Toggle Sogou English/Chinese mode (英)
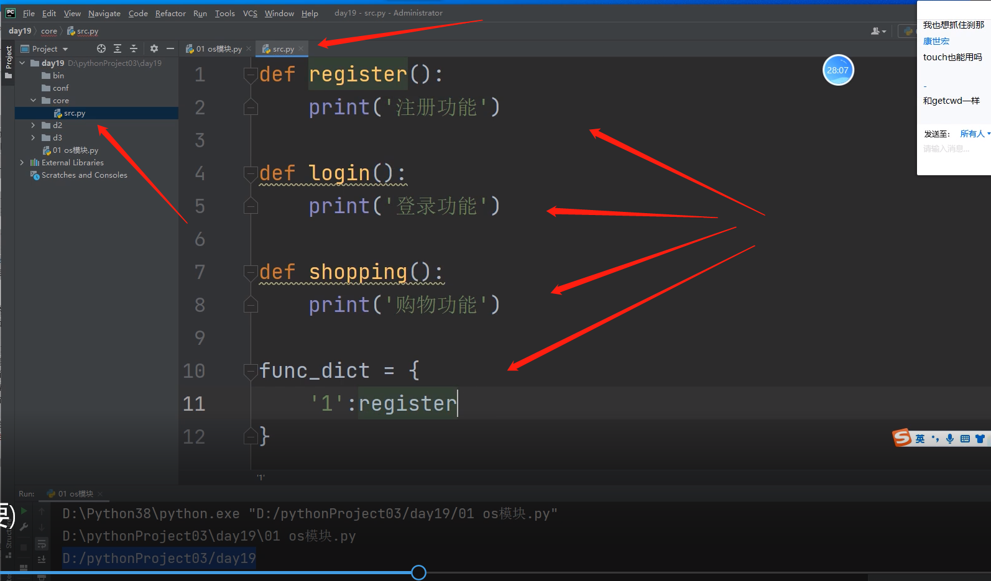The width and height of the screenshot is (991, 581). (920, 439)
